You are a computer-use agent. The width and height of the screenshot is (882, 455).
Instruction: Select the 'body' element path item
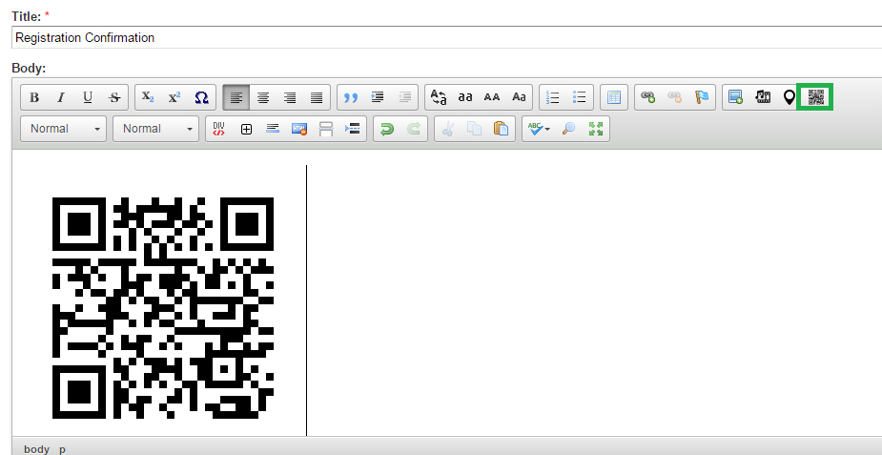(x=36, y=449)
